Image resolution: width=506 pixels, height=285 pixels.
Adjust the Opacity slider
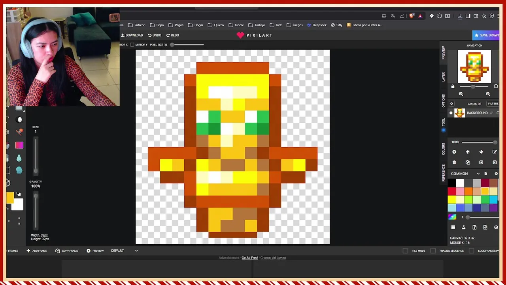click(x=36, y=210)
